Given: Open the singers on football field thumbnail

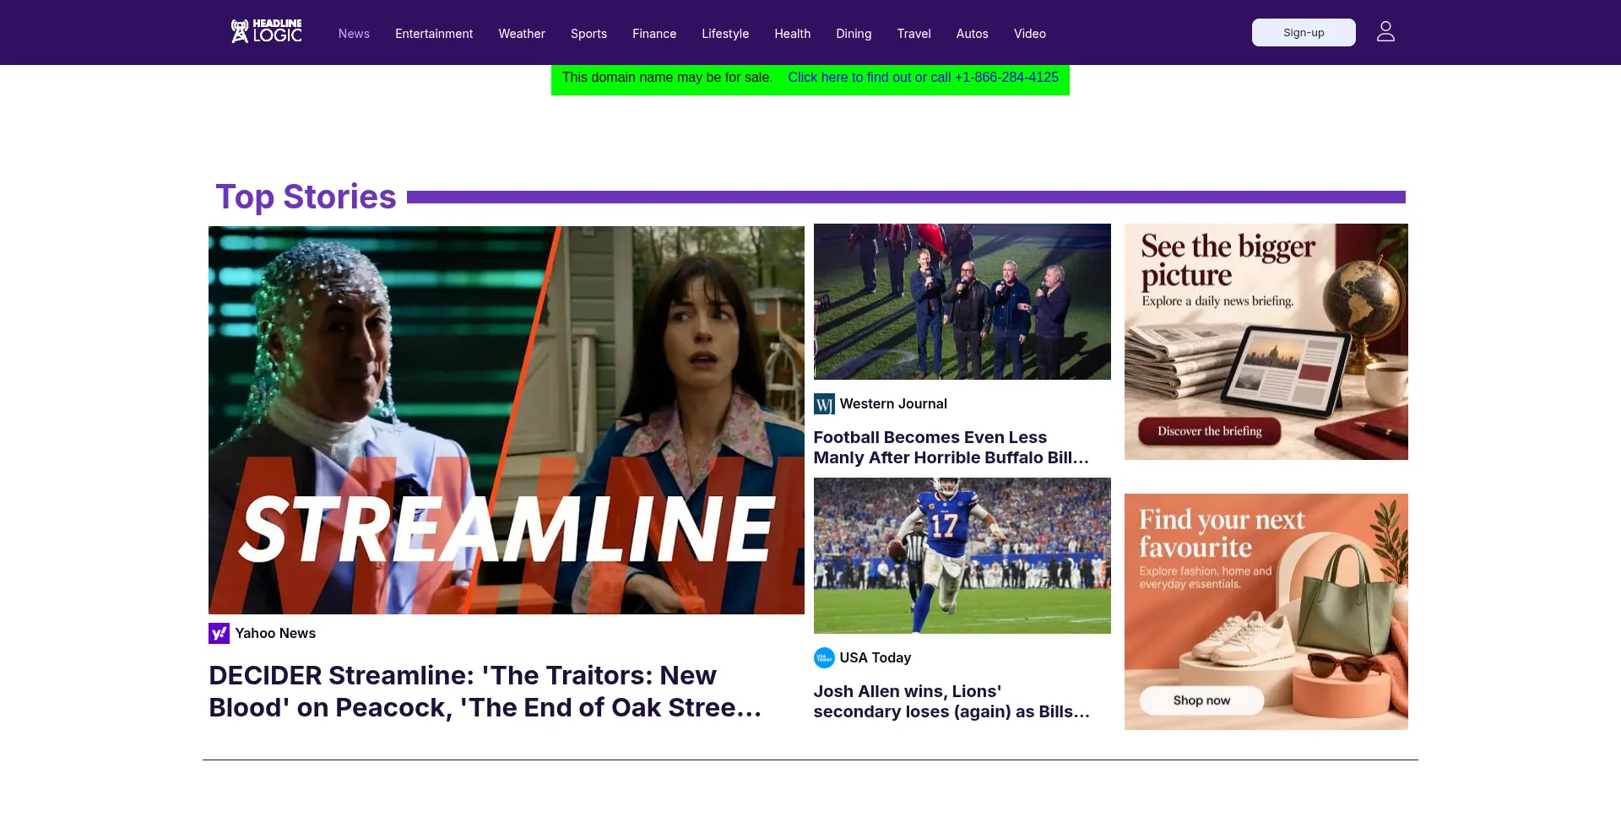Looking at the screenshot, I should coord(962,301).
